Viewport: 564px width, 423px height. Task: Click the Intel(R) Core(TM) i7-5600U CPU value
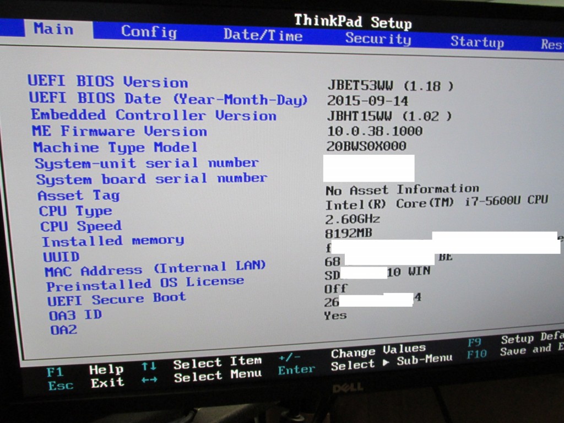436,203
